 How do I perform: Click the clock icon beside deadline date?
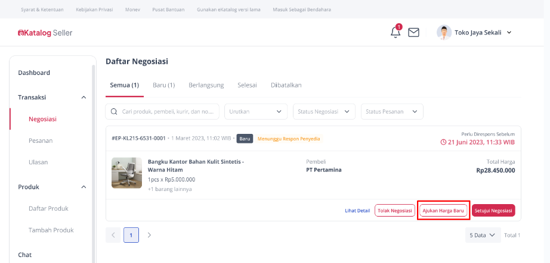point(443,142)
